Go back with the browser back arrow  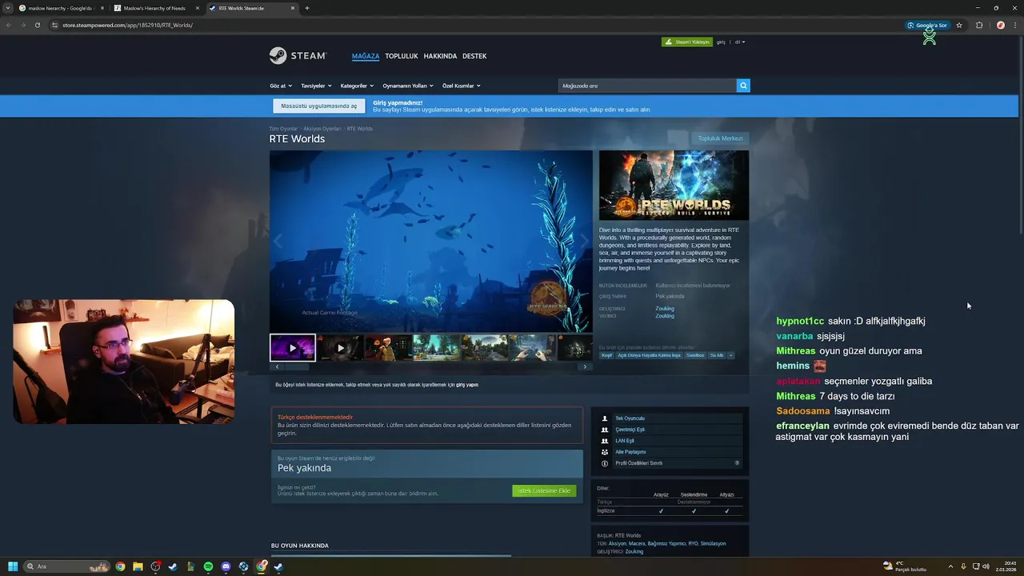9,25
